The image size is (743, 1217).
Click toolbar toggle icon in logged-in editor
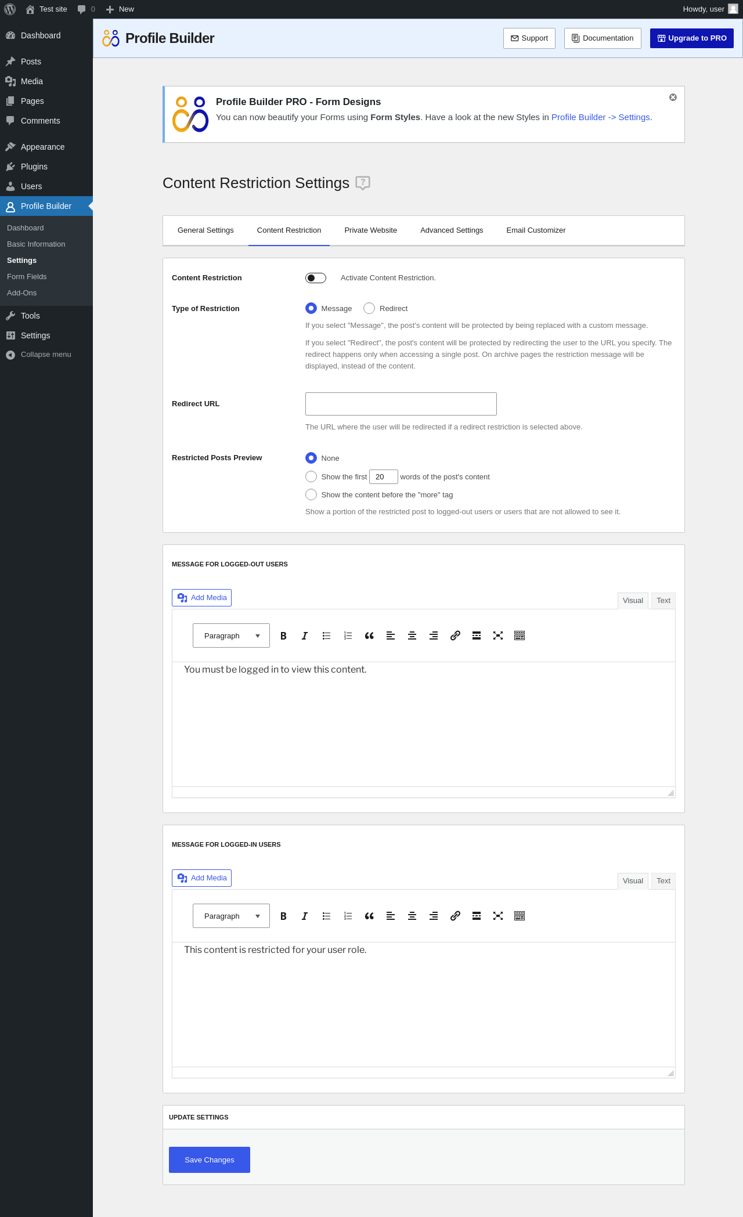(x=520, y=916)
